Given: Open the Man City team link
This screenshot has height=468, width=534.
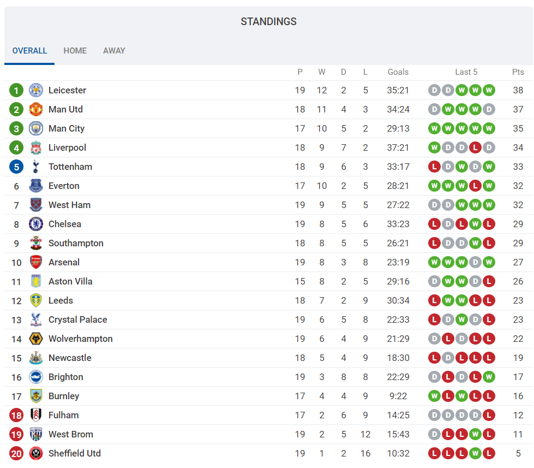Looking at the screenshot, I should (x=67, y=128).
